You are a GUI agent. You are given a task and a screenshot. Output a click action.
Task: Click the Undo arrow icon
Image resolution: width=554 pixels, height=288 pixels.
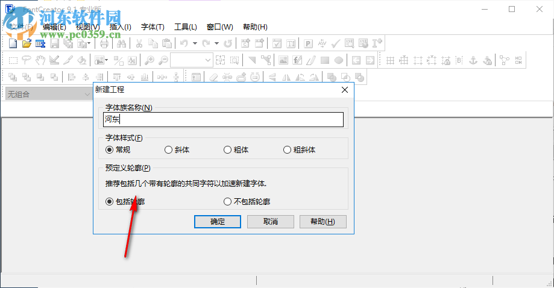point(184,43)
